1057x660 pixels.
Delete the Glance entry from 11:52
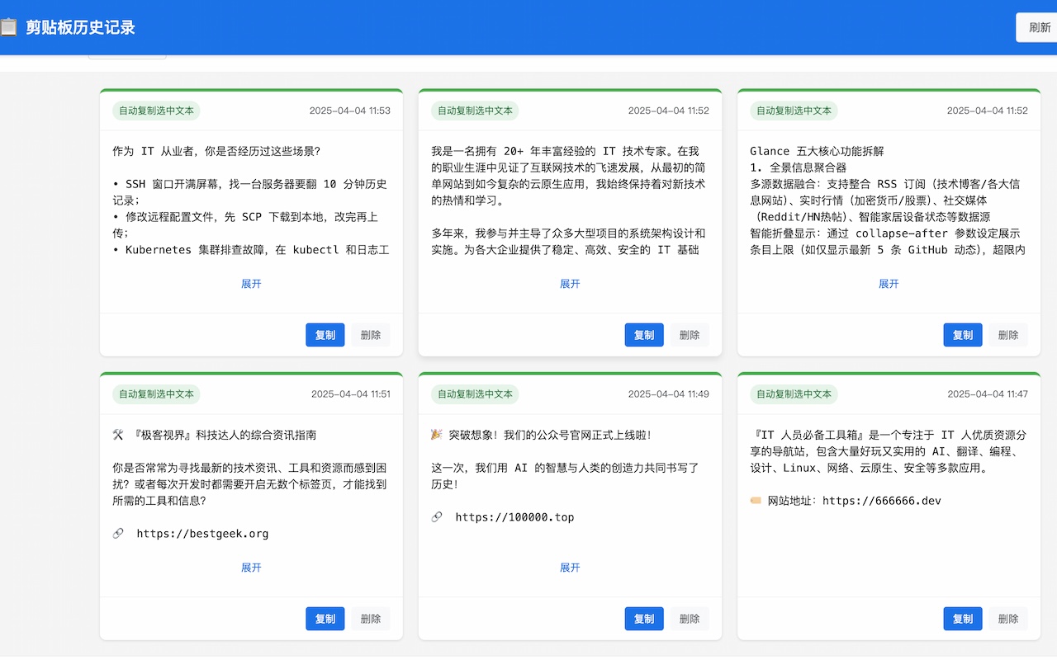coord(1008,335)
